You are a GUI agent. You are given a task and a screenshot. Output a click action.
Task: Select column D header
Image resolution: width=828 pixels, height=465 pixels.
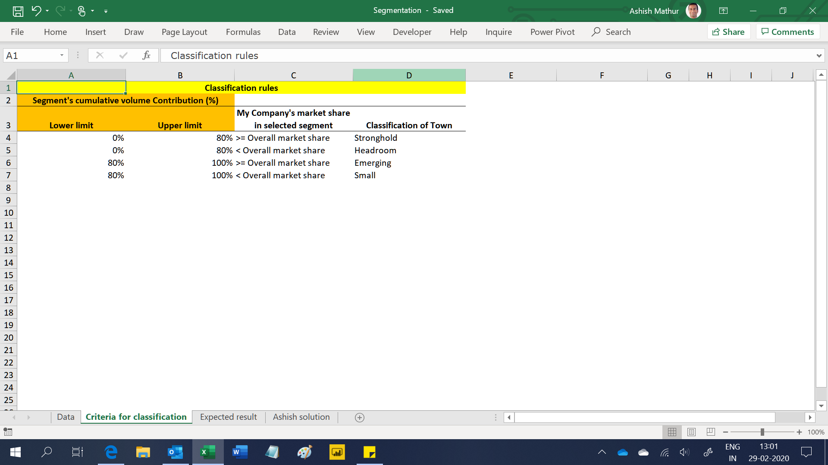coord(409,75)
